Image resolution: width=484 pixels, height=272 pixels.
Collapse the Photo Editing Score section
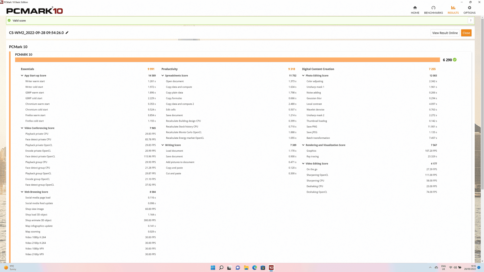point(303,76)
